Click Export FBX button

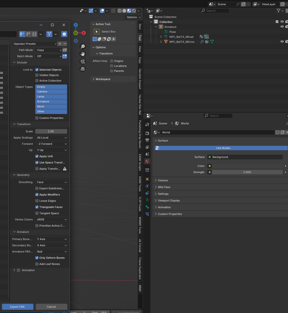(x=18, y=307)
